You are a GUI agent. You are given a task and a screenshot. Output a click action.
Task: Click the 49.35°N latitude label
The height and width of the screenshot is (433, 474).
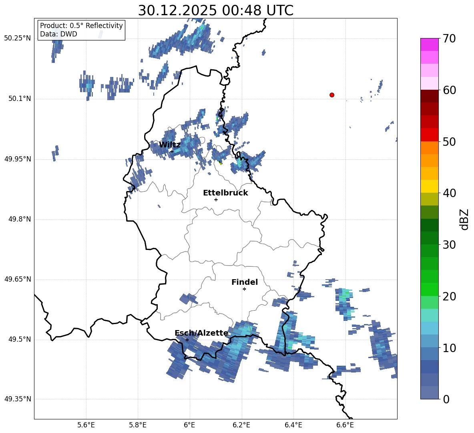click(x=18, y=399)
